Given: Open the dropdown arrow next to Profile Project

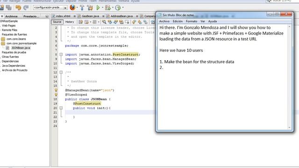Looking at the screenshot, I should pos(123,7).
